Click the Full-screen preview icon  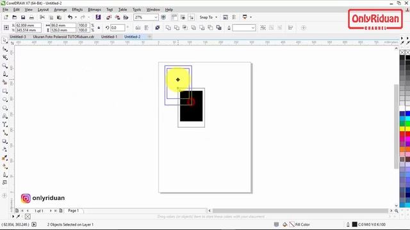[163, 17]
